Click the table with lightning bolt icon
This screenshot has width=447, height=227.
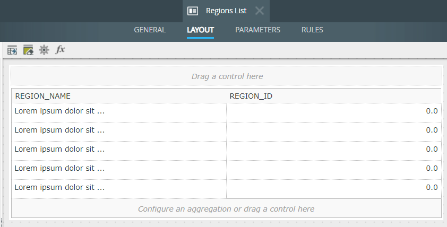[12, 50]
